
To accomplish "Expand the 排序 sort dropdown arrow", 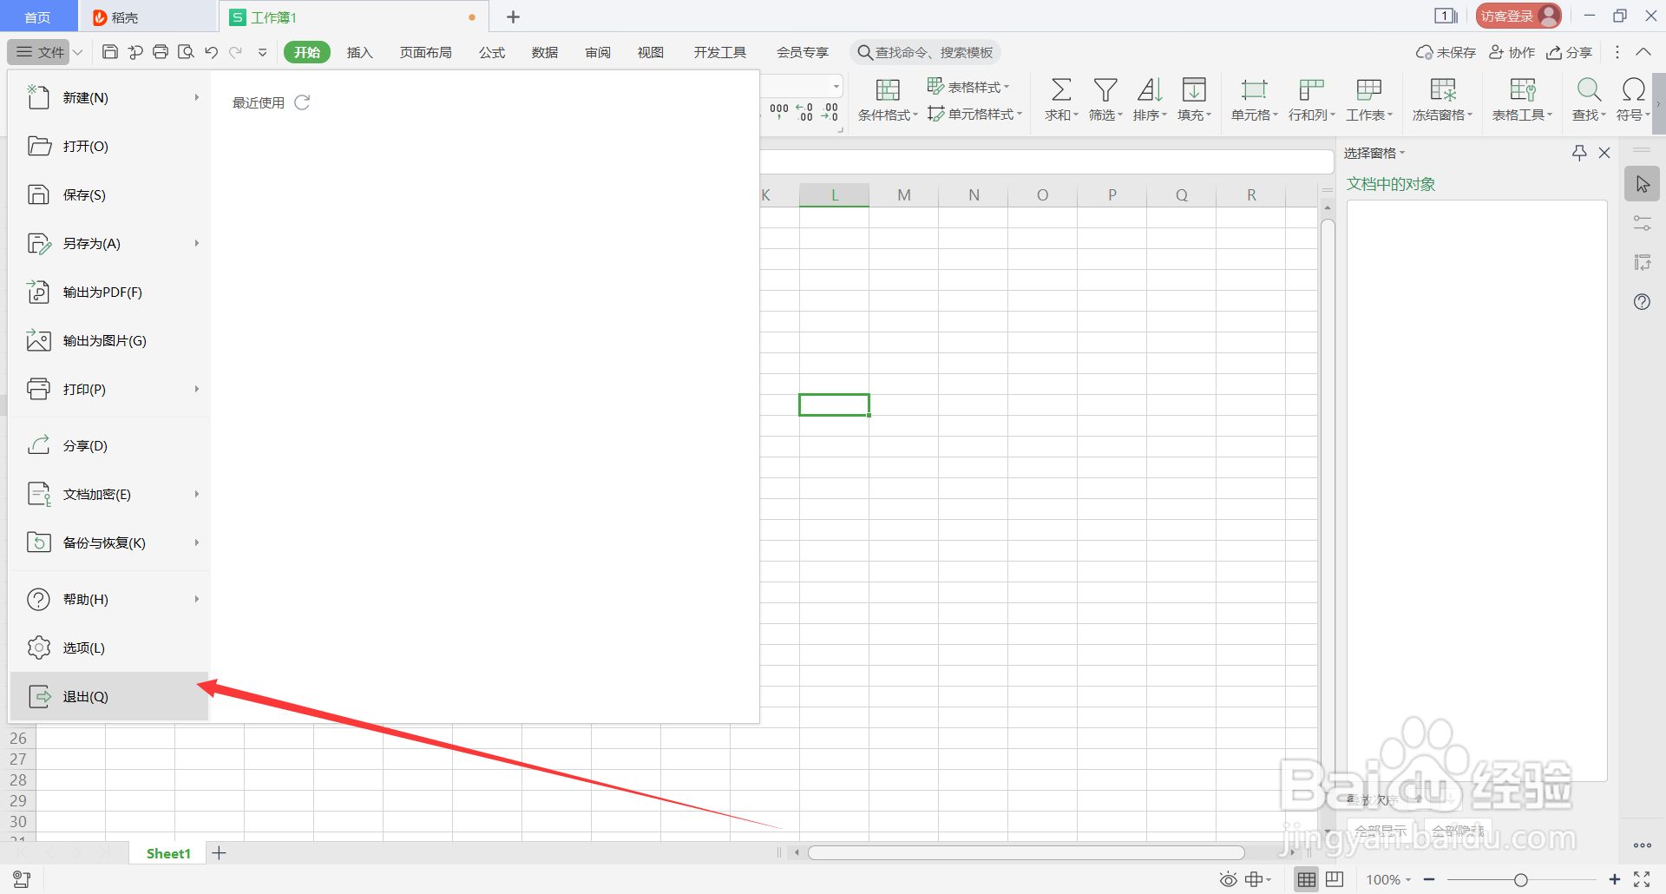I will (x=1164, y=114).
